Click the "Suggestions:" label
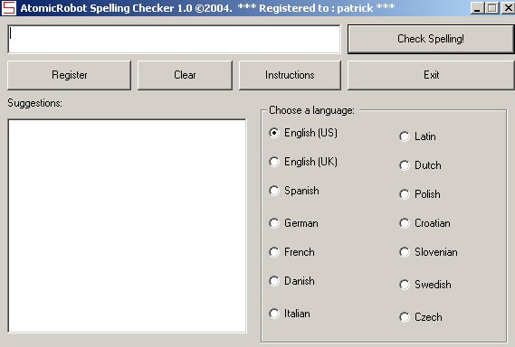The width and height of the screenshot is (515, 347). [34, 103]
